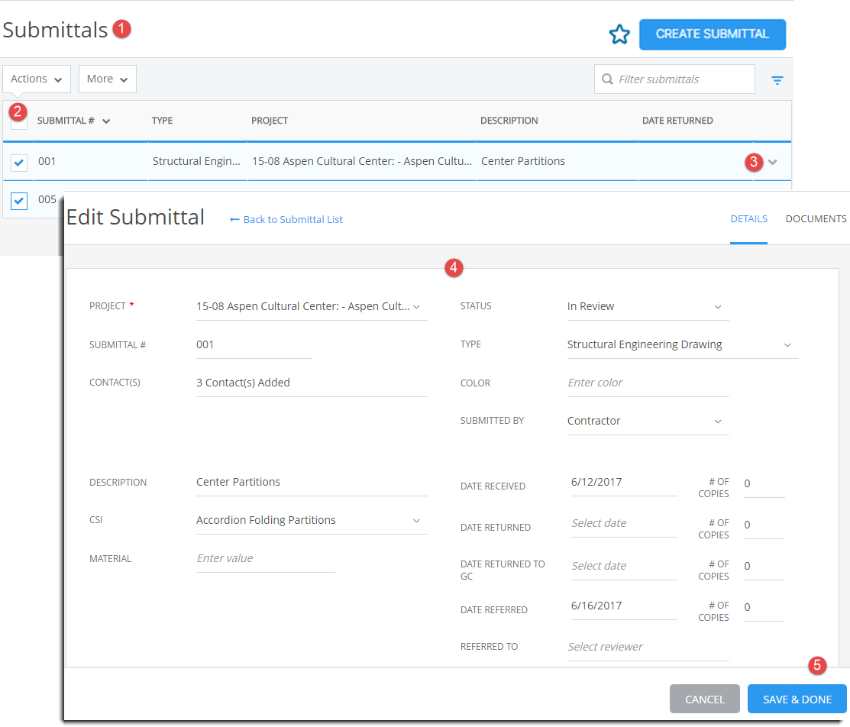Open the filter options icon
The width and height of the screenshot is (850, 727).
coord(777,79)
